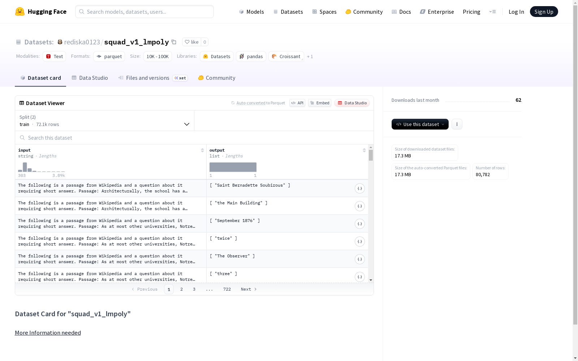Jump to page 722 of the dataset

pos(227,289)
